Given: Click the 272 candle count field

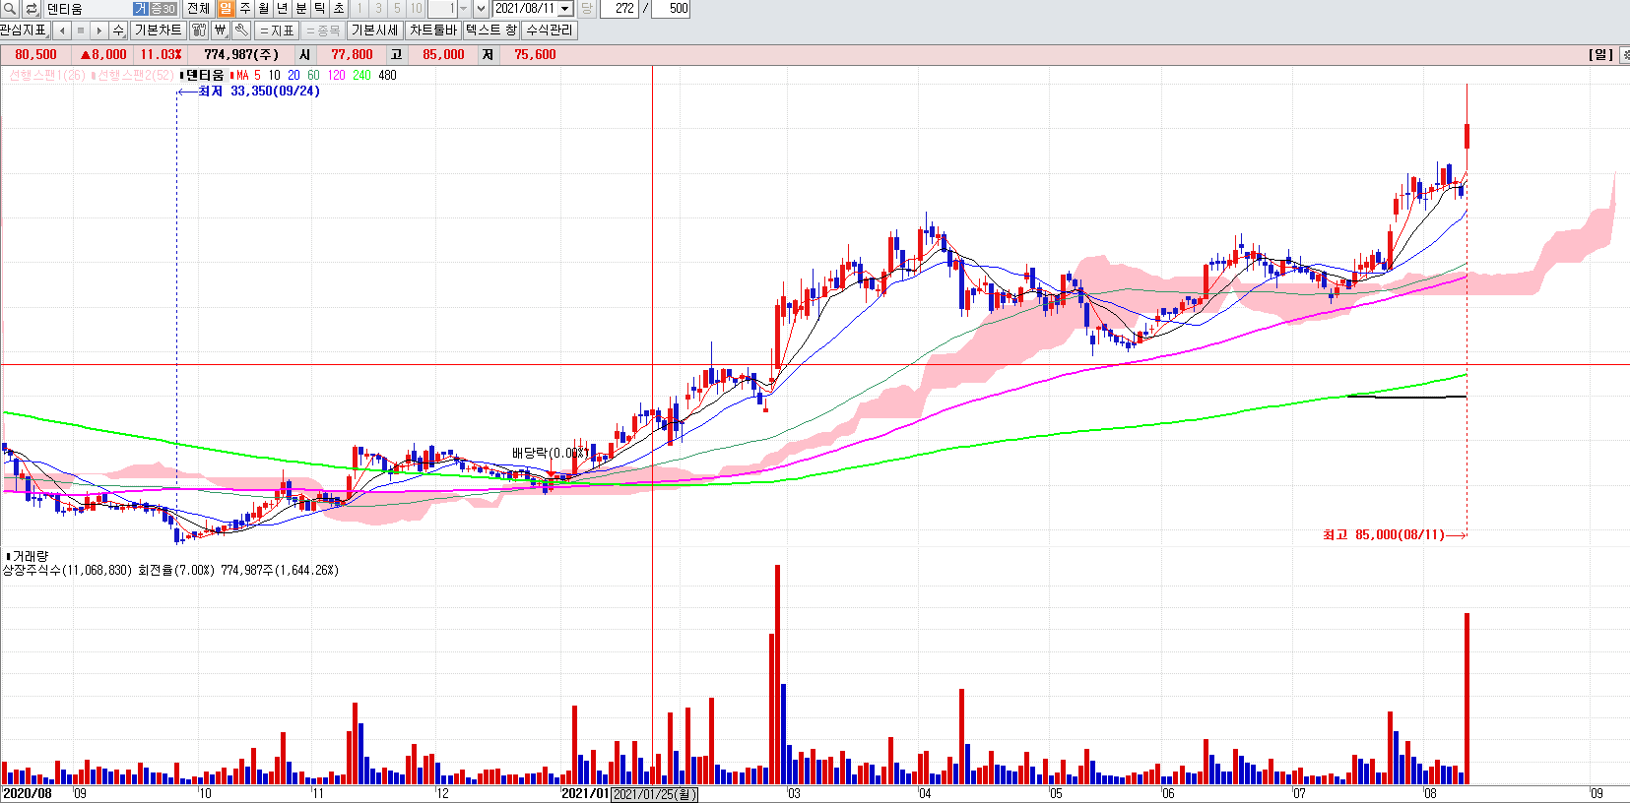Looking at the screenshot, I should 619,9.
